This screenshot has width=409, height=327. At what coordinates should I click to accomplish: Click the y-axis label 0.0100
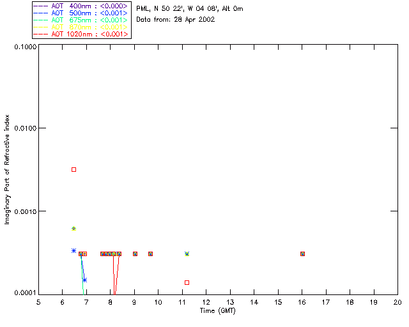(x=26, y=128)
